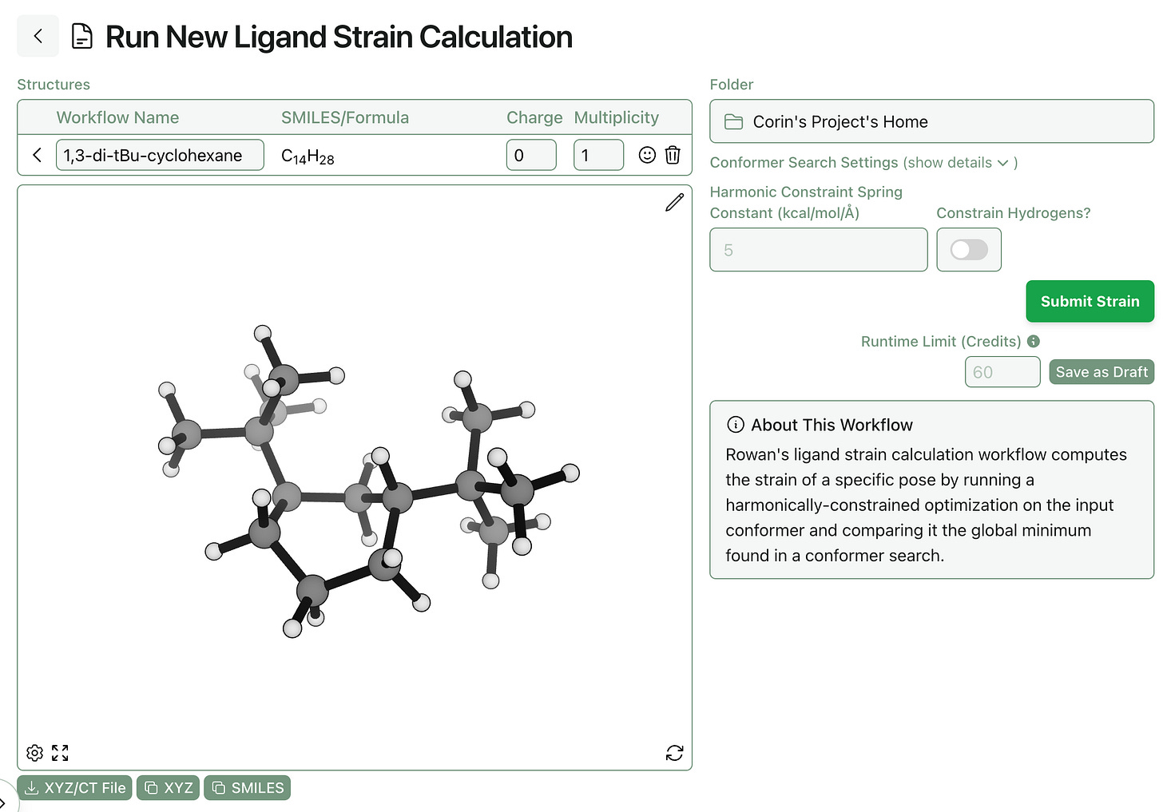Delete the structure with the trash icon

(x=673, y=155)
